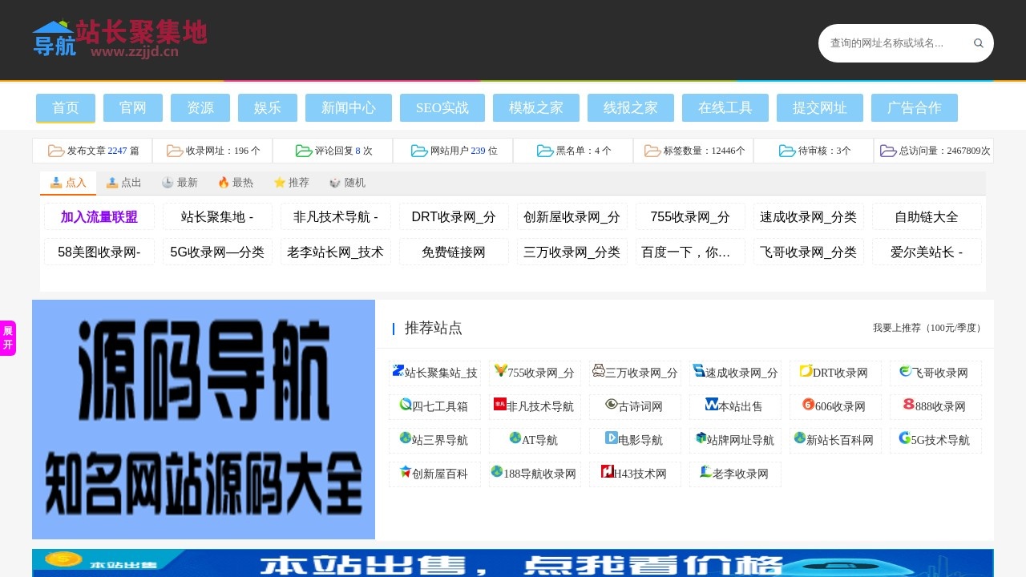The height and width of the screenshot is (577, 1026).
Task: Click the 5G技术导航 favicon
Action: 905,438
